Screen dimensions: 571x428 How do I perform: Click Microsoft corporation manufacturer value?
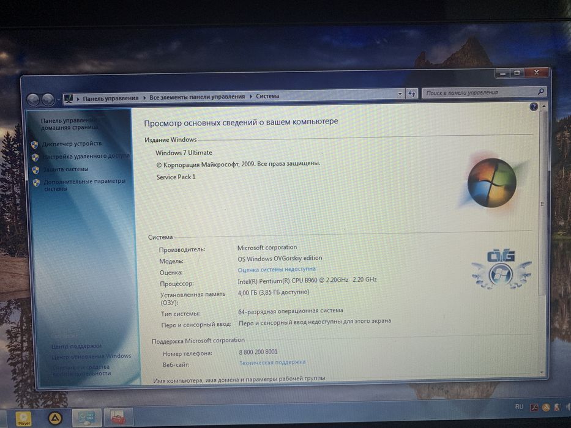point(267,248)
